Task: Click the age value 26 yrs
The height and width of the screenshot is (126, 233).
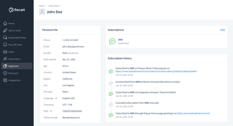Action: click(x=65, y=66)
